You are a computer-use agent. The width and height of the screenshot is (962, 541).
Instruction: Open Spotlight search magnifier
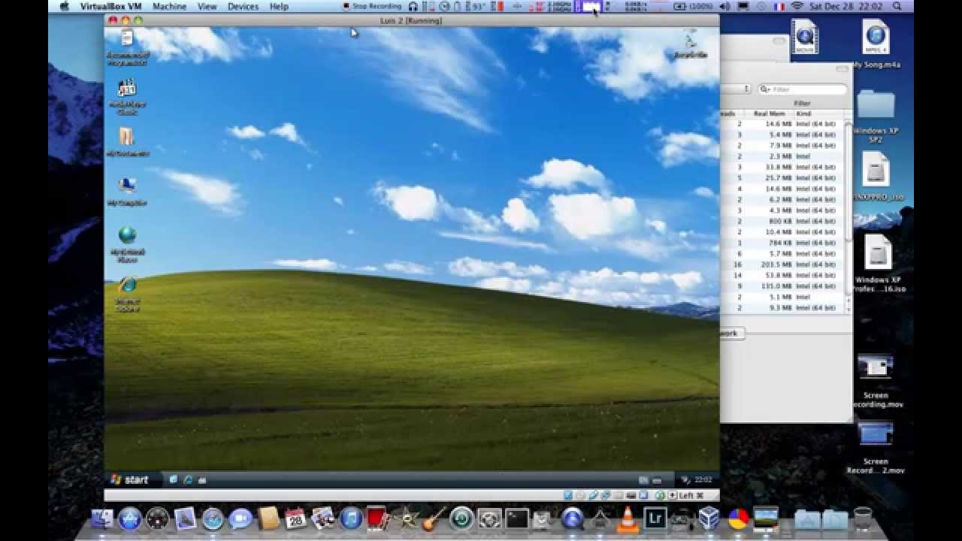point(897,6)
